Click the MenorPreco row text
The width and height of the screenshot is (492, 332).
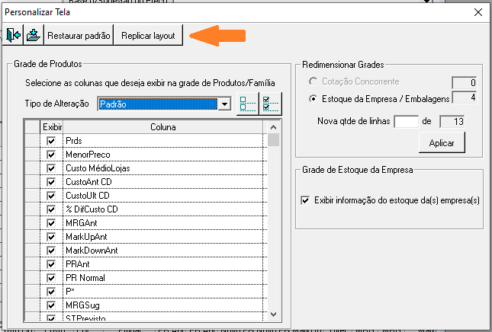[88, 155]
